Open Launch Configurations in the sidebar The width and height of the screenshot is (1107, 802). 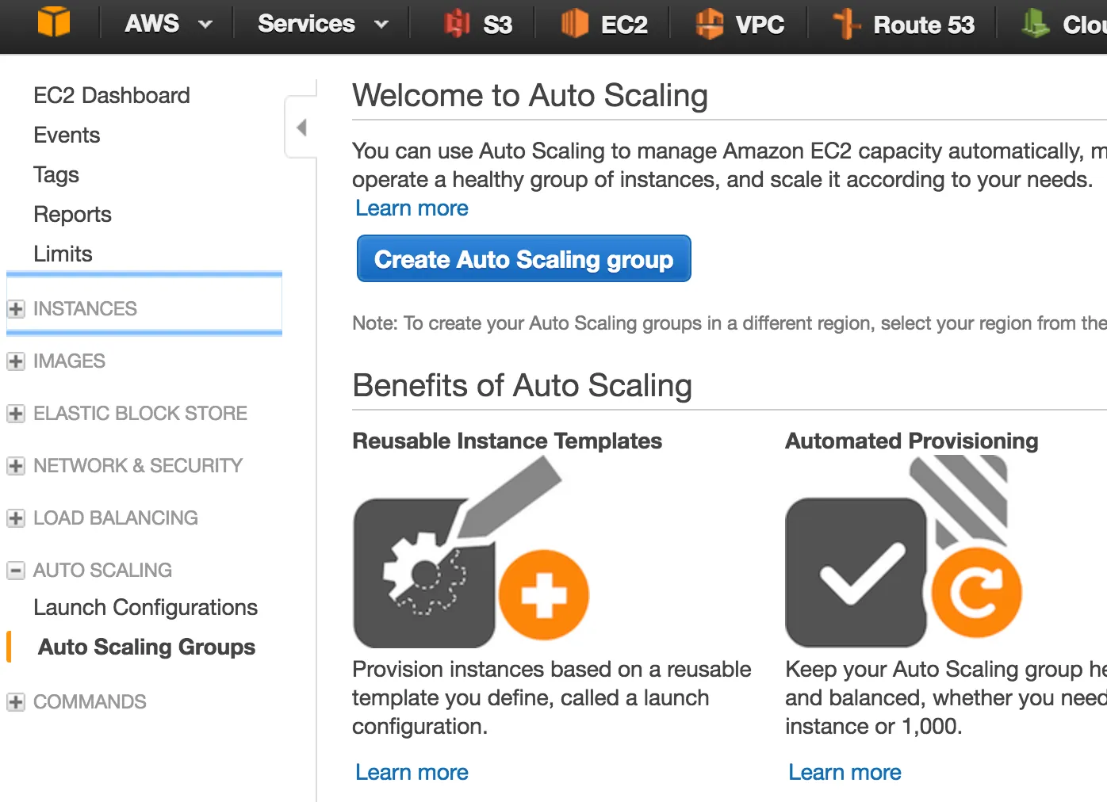coord(145,608)
